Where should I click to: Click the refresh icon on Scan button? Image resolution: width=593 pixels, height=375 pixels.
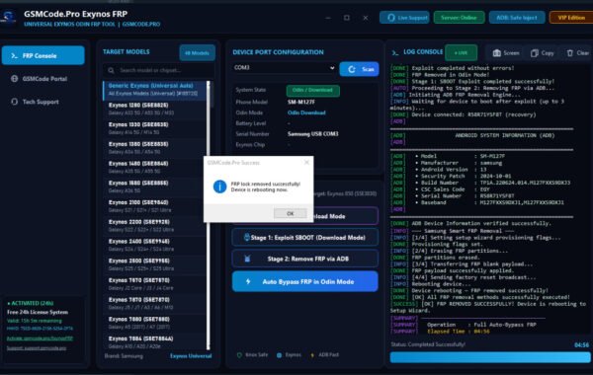click(x=352, y=69)
